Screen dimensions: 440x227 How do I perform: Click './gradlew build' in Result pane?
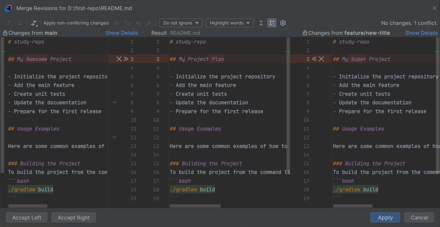click(x=192, y=190)
